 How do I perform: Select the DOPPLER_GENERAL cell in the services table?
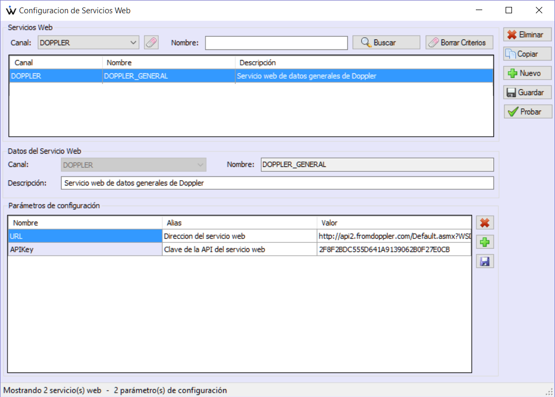(x=169, y=76)
